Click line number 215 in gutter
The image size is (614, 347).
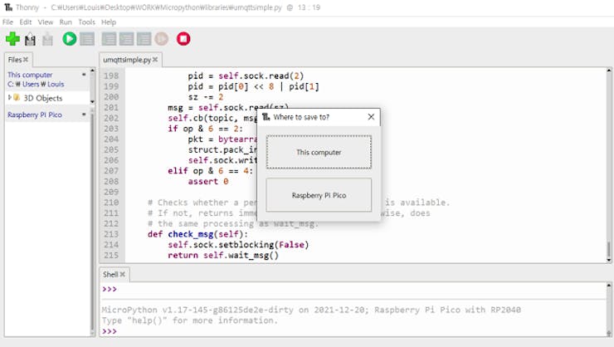pyautogui.click(x=111, y=256)
